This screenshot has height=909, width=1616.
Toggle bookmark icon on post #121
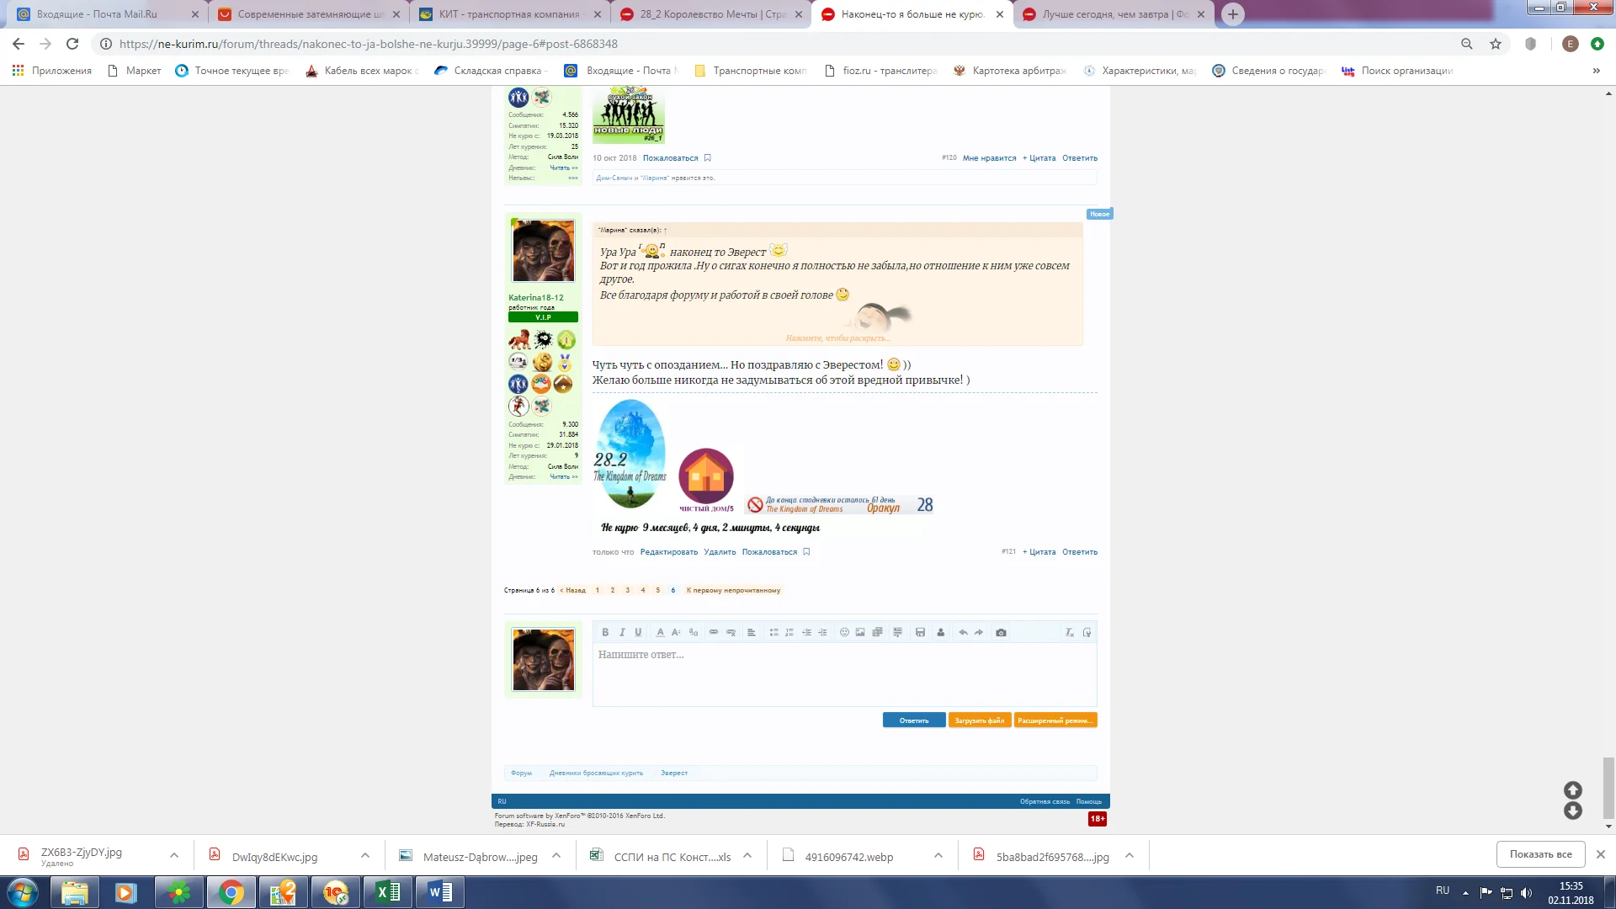tap(806, 552)
